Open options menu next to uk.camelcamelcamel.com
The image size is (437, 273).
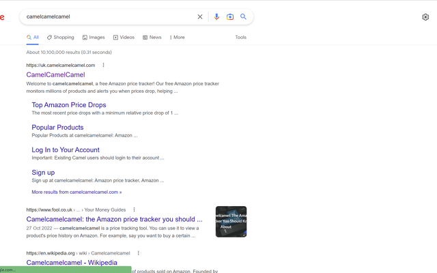(x=103, y=66)
